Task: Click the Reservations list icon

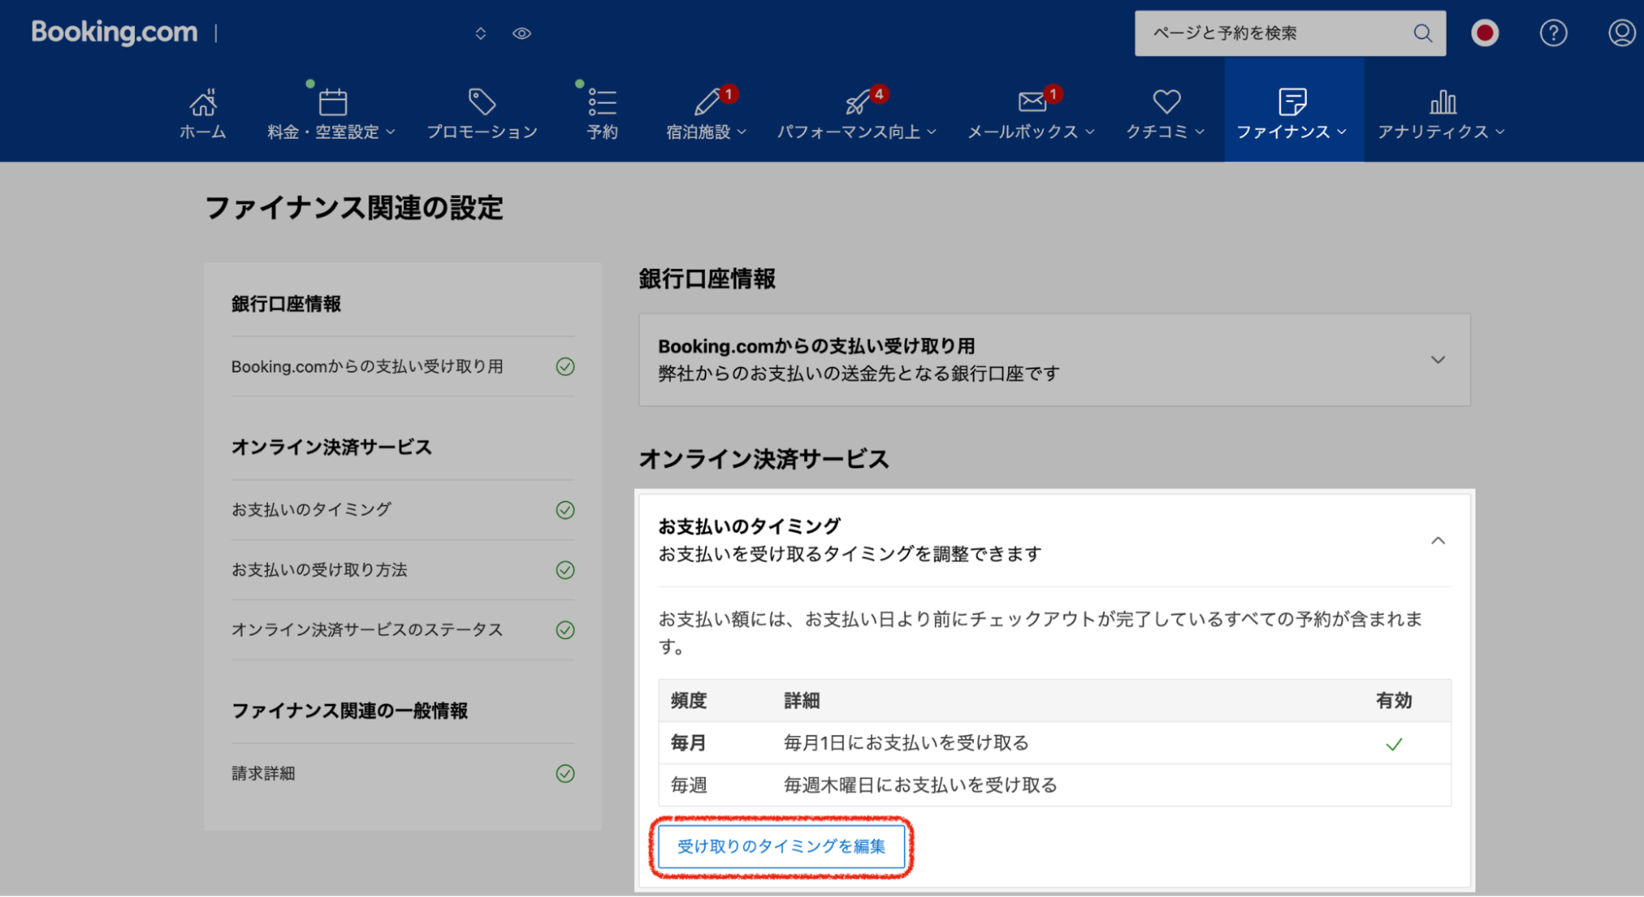Action: pos(601,103)
